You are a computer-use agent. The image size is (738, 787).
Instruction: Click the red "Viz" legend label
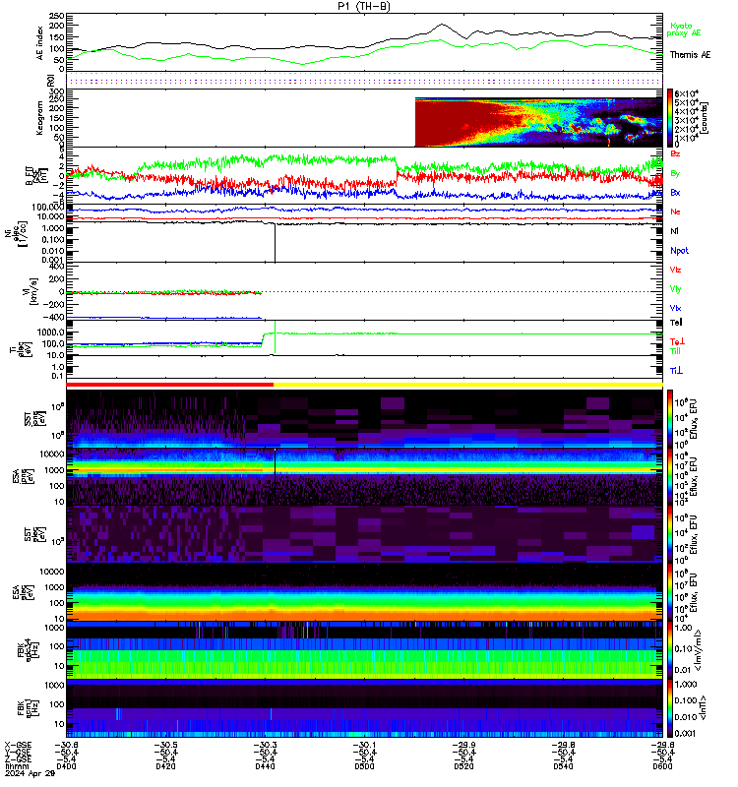(x=675, y=270)
